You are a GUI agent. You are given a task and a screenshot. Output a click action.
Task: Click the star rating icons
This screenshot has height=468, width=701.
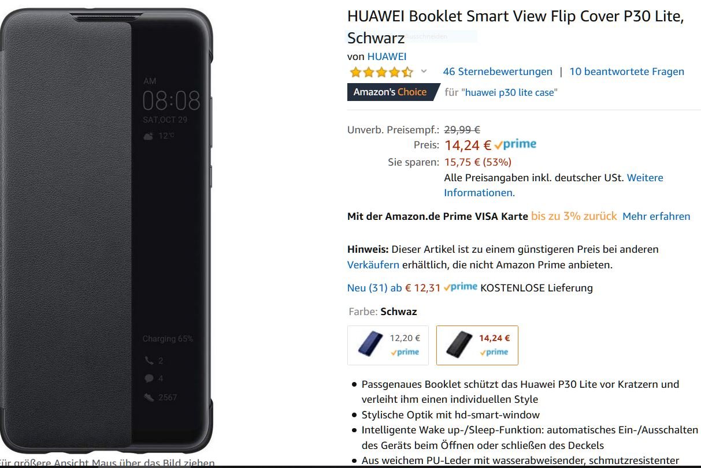coord(381,72)
